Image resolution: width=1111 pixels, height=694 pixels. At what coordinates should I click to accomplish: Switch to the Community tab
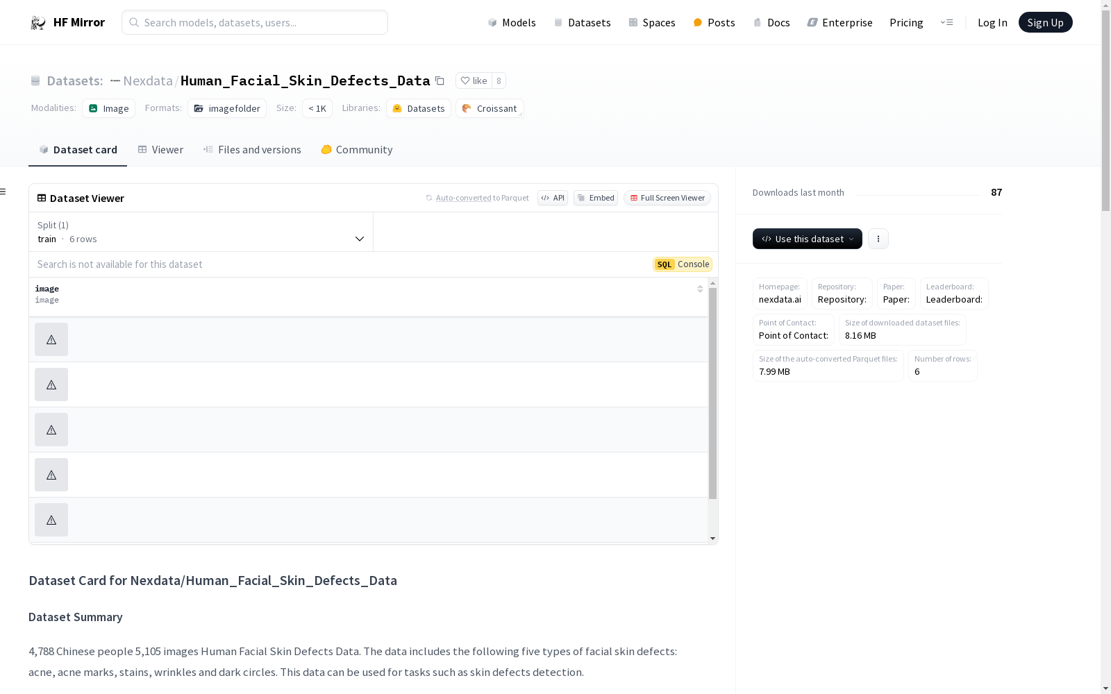point(357,150)
